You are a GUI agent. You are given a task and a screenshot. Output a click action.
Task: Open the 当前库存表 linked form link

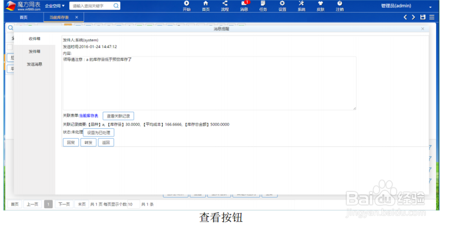pyautogui.click(x=88, y=116)
